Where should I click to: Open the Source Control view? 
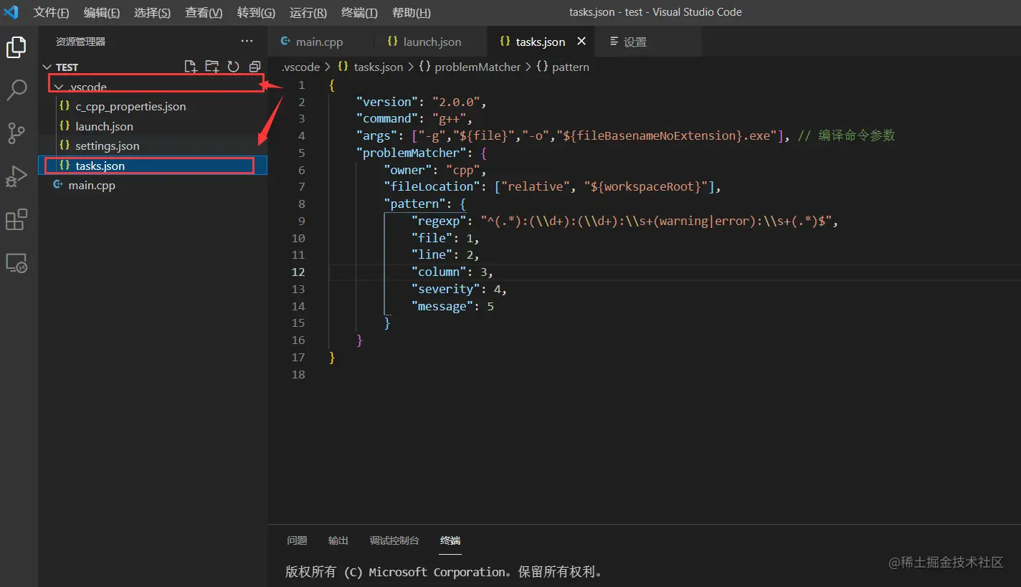[17, 133]
